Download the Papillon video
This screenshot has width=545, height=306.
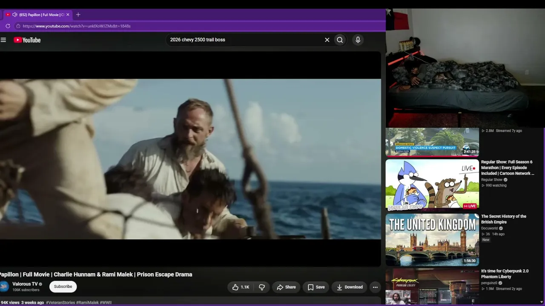350,287
